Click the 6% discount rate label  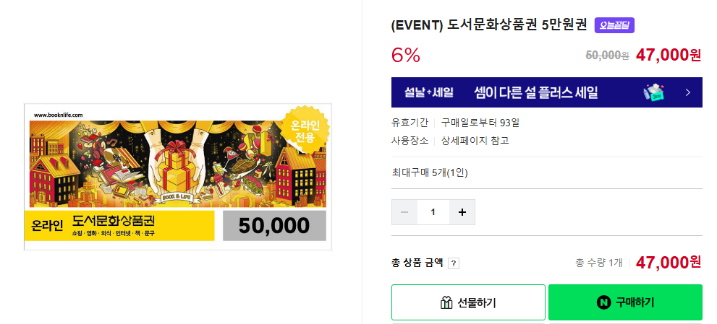[405, 55]
